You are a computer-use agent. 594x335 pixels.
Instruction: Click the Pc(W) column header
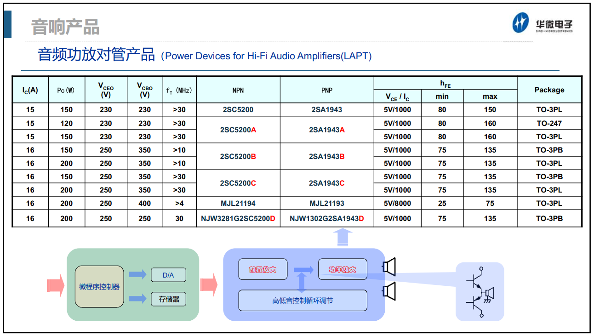pos(67,90)
